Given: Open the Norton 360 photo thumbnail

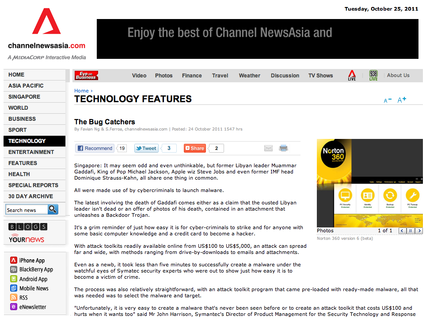Looking at the screenshot, I should tap(369, 183).
